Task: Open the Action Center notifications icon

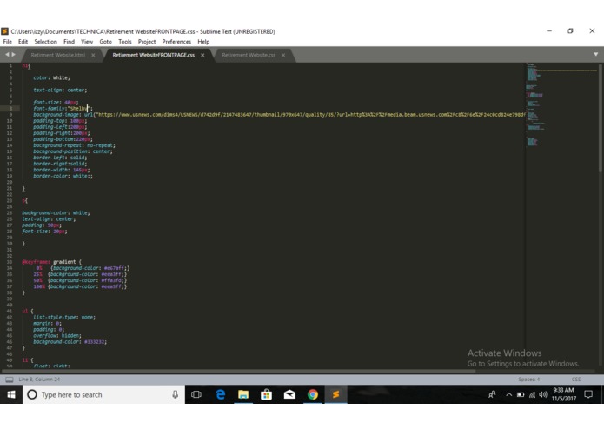Action: [x=588, y=394]
